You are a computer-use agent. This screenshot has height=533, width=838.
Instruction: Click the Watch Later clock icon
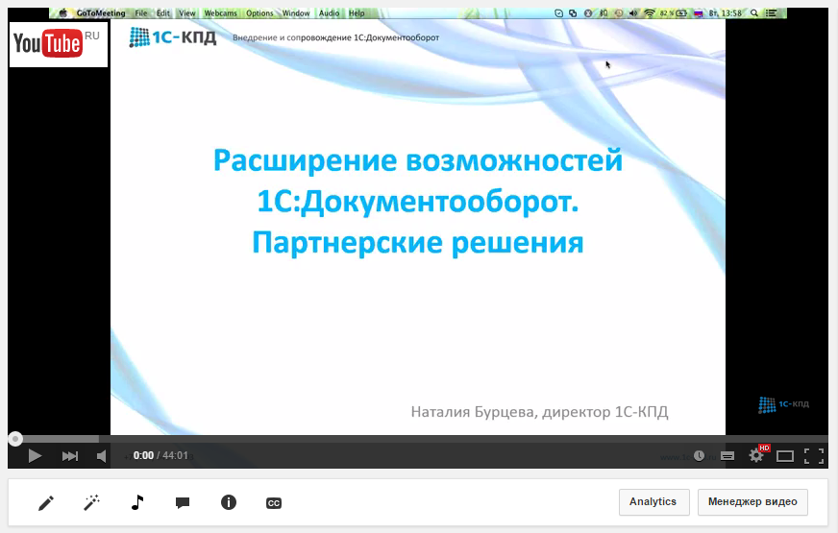point(699,456)
